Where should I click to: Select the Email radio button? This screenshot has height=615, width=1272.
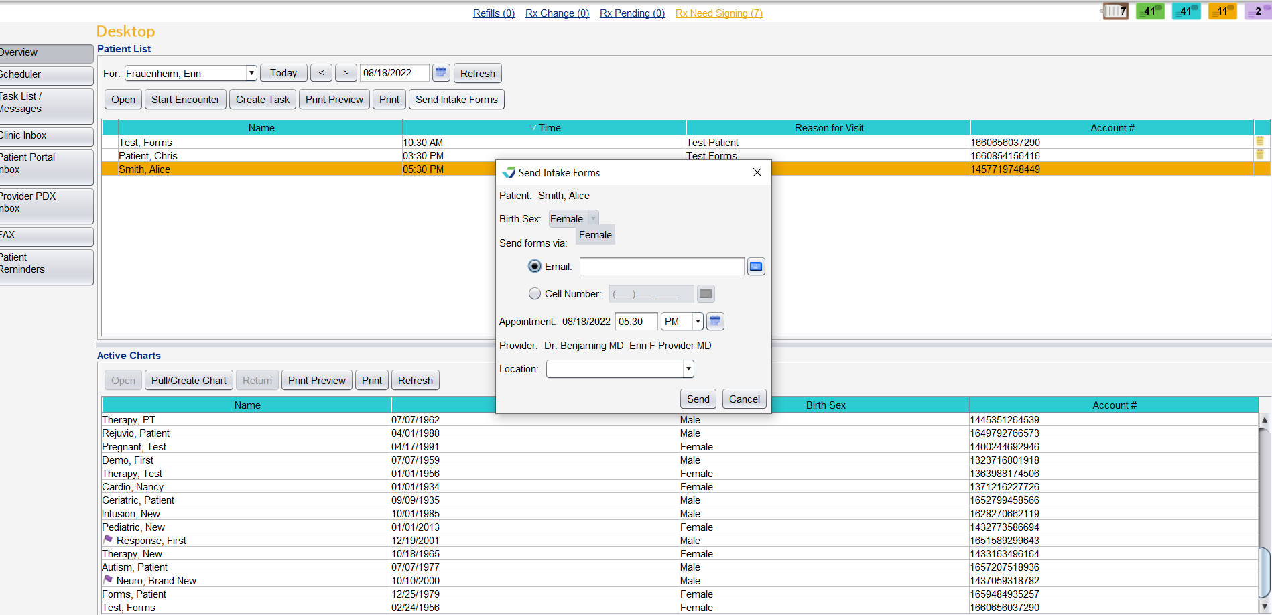[x=534, y=266]
